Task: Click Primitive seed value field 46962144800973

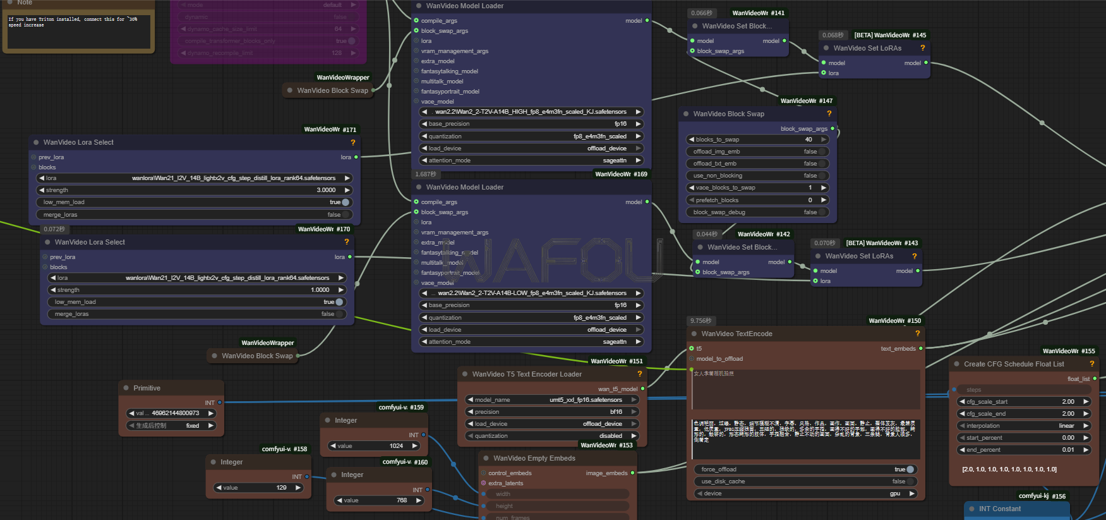Action: point(171,413)
